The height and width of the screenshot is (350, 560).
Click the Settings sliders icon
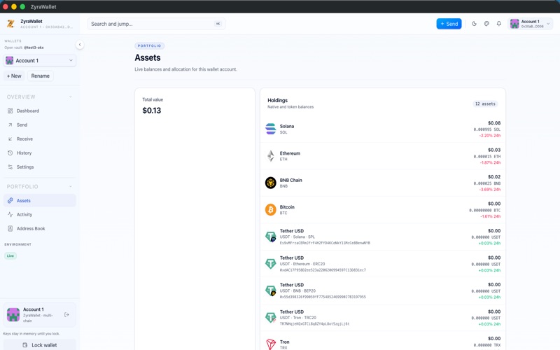[10, 167]
